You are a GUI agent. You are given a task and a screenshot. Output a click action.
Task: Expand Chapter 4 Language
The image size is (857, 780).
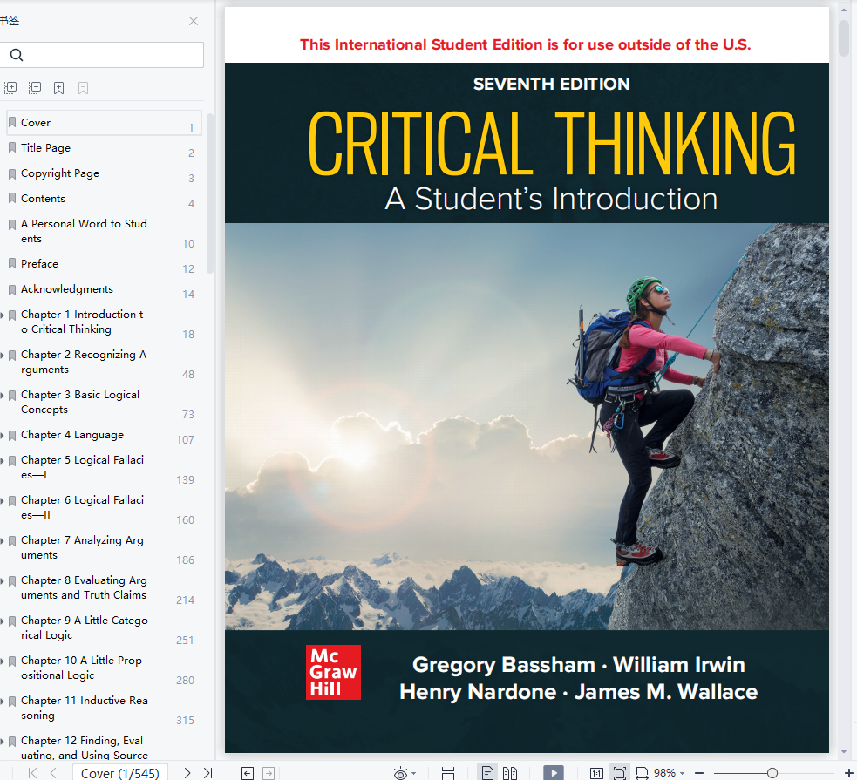click(3, 436)
